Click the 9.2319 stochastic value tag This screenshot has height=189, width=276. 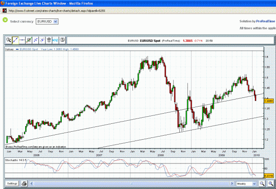(268, 176)
